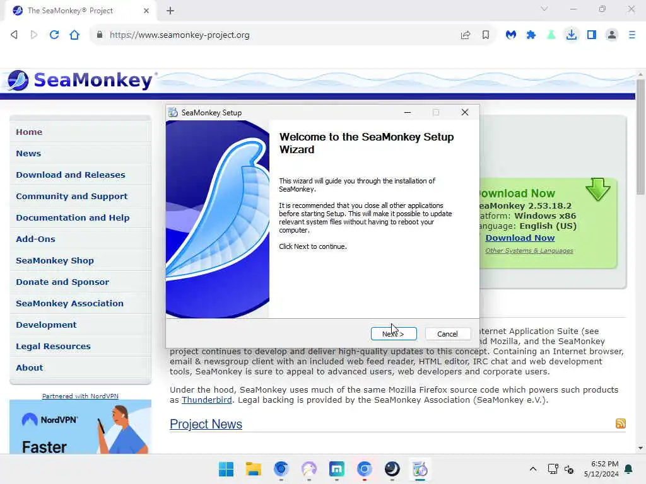Open Other Systems & Languages link
The image size is (646, 484).
(529, 251)
